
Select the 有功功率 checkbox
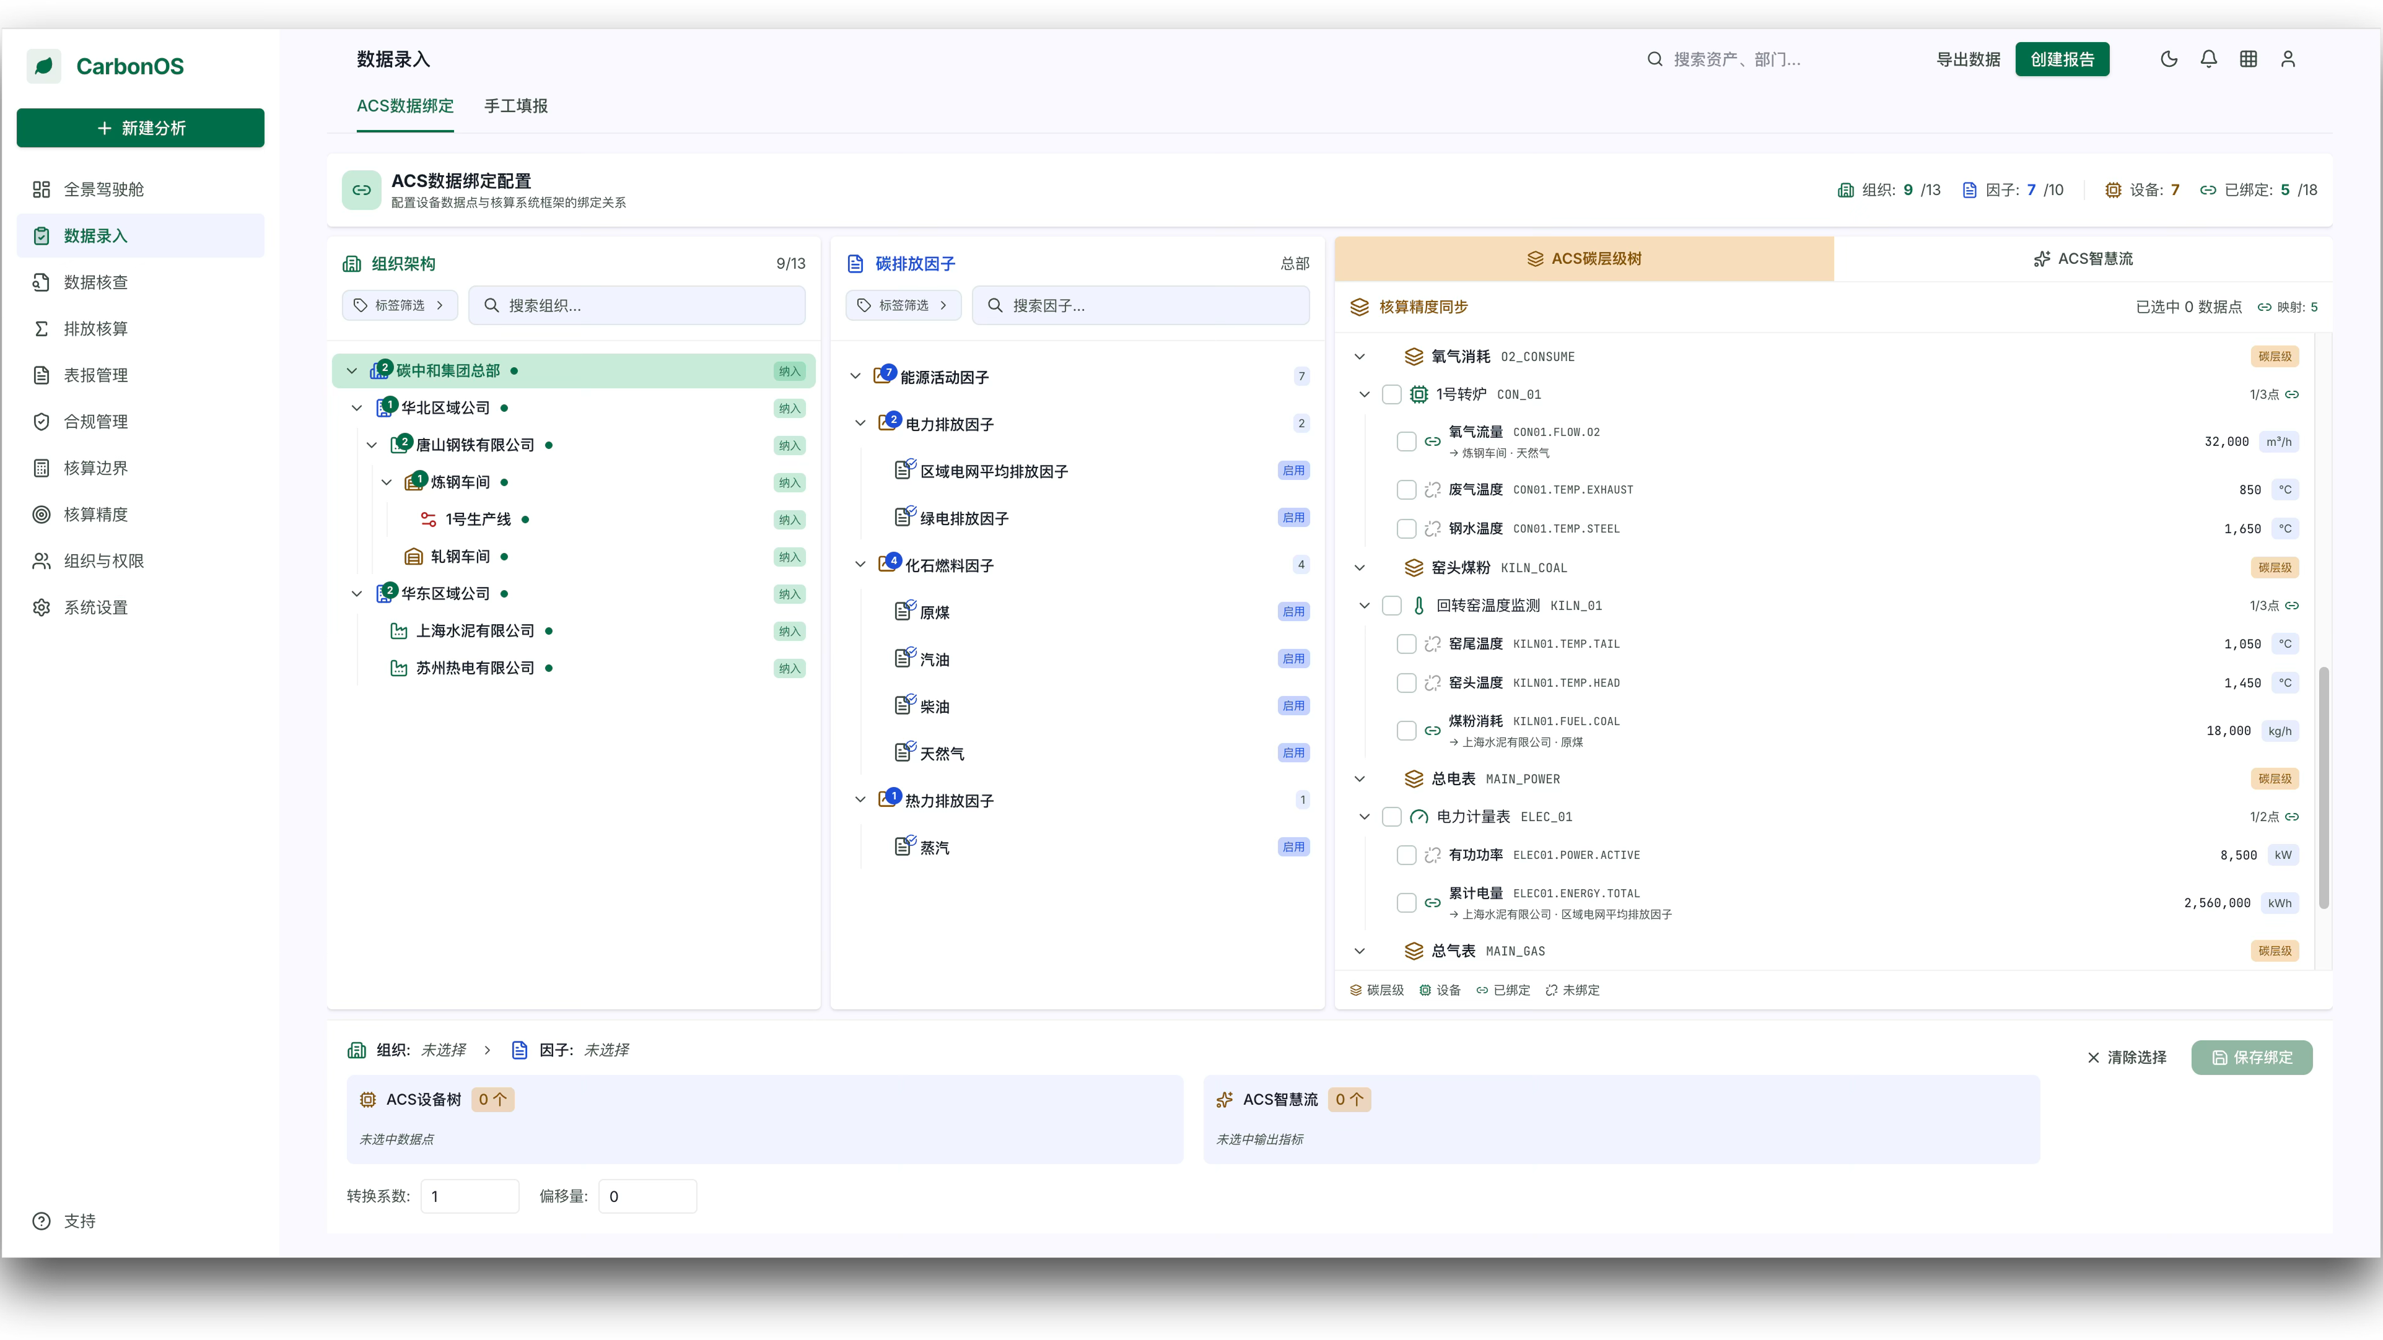click(x=1406, y=855)
